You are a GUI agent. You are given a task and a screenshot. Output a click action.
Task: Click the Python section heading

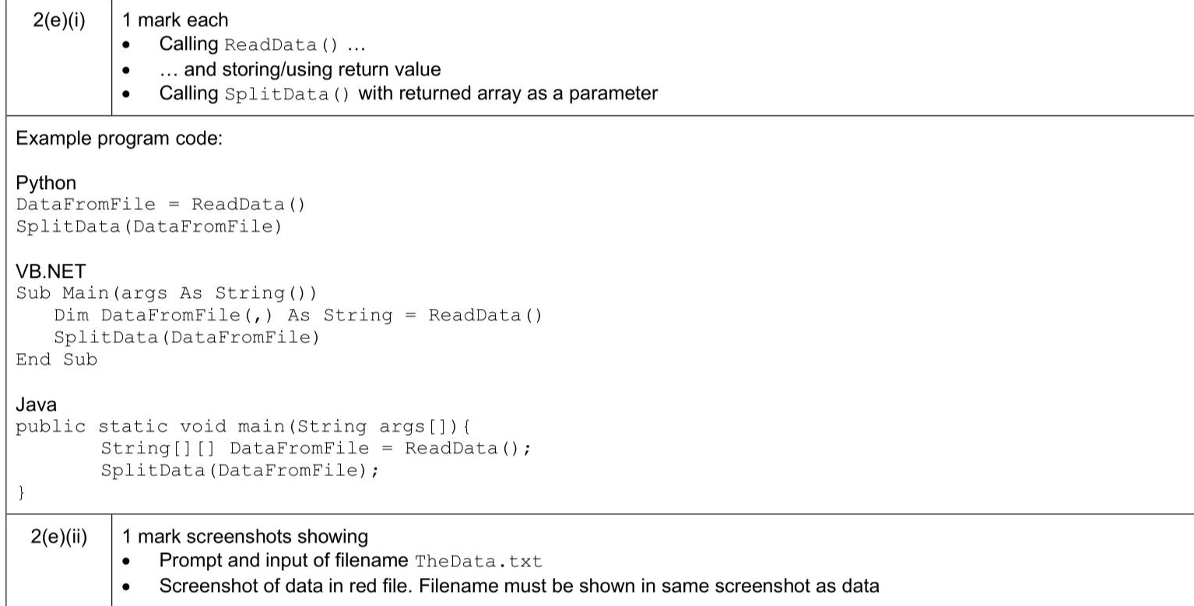click(46, 183)
